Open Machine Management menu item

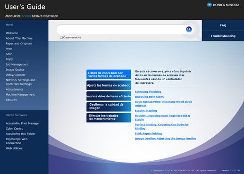[20, 94]
